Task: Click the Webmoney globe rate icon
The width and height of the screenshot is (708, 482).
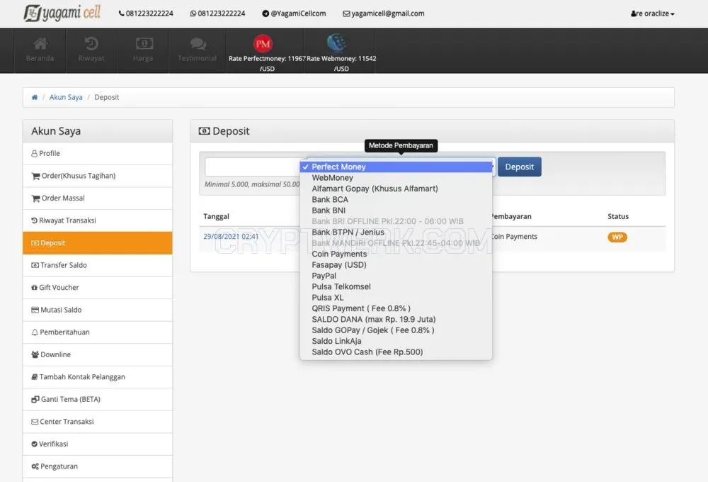Action: (x=336, y=43)
